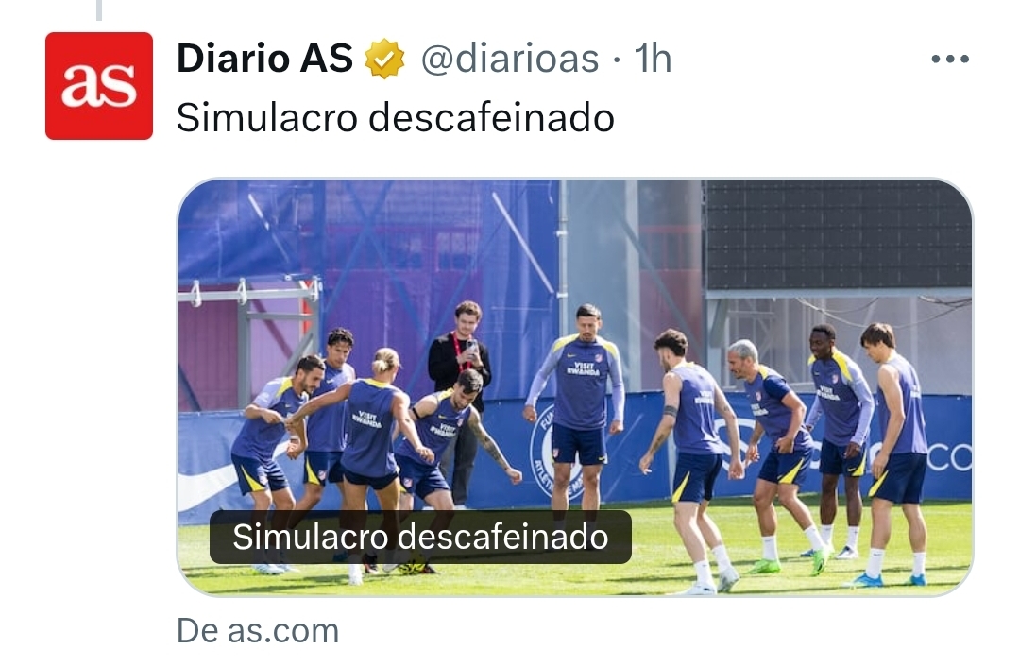This screenshot has height=667, width=1020.
Task: Open the training photo link card
Action: pyautogui.click(x=575, y=387)
